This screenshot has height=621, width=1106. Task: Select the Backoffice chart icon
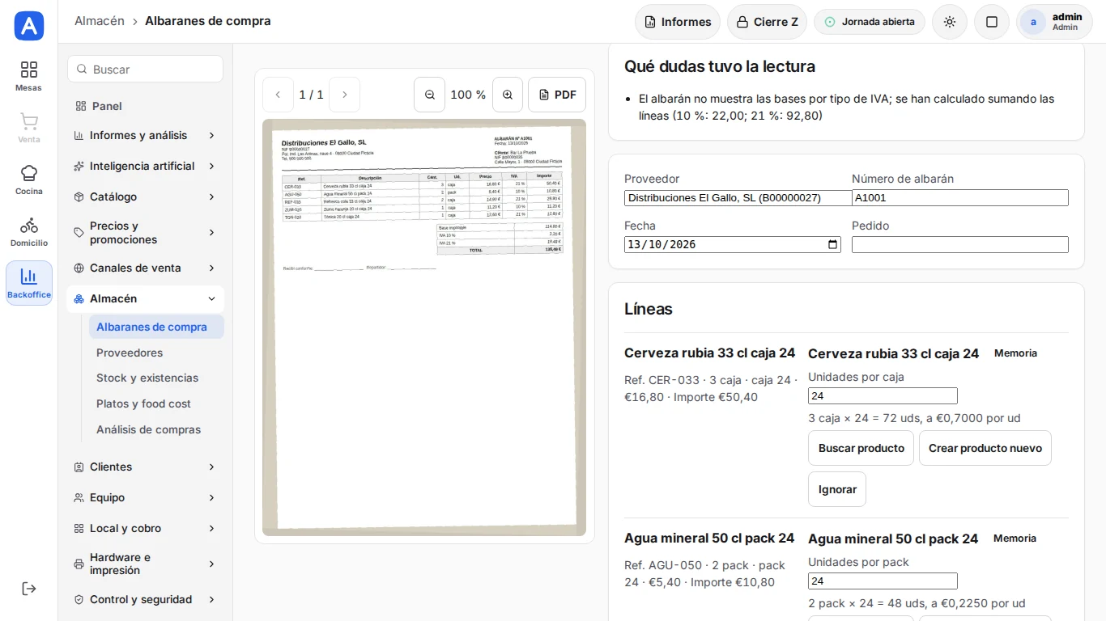[x=29, y=283]
